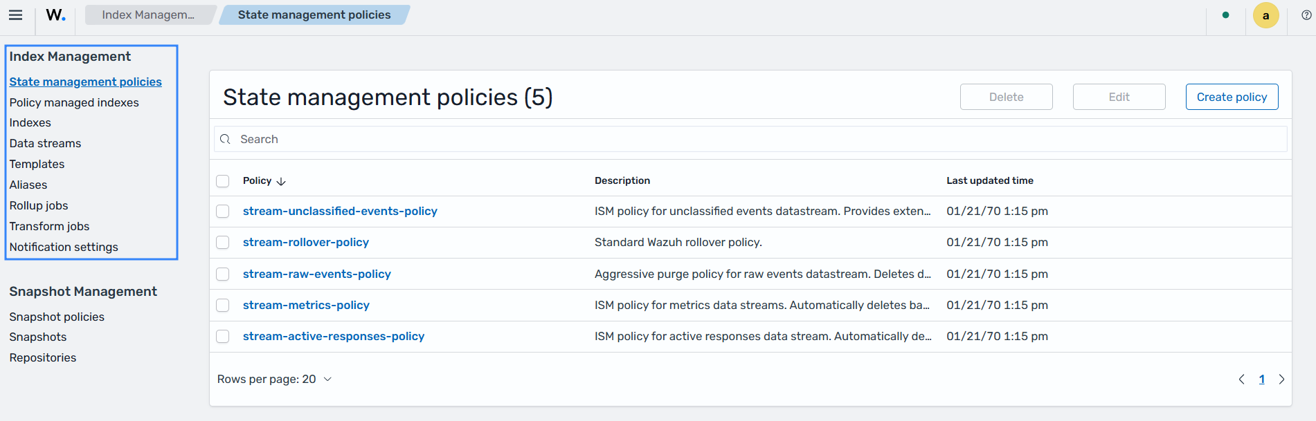Open Rows per page dropdown
Image resolution: width=1316 pixels, height=421 pixels.
tap(275, 379)
